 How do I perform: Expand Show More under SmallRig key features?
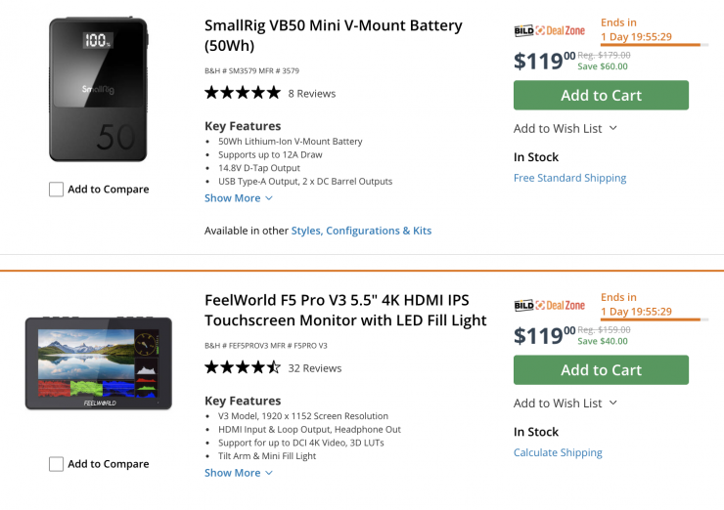[x=238, y=198]
